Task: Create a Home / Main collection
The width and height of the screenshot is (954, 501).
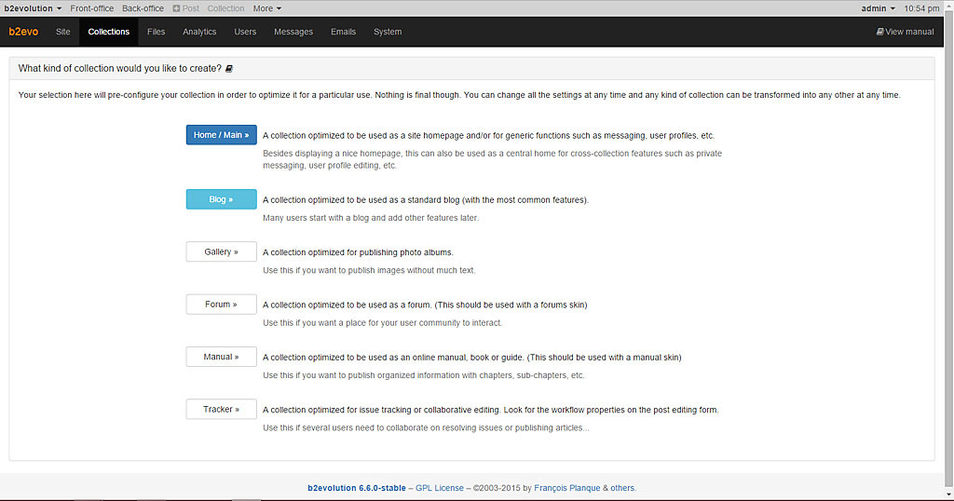Action: [221, 135]
